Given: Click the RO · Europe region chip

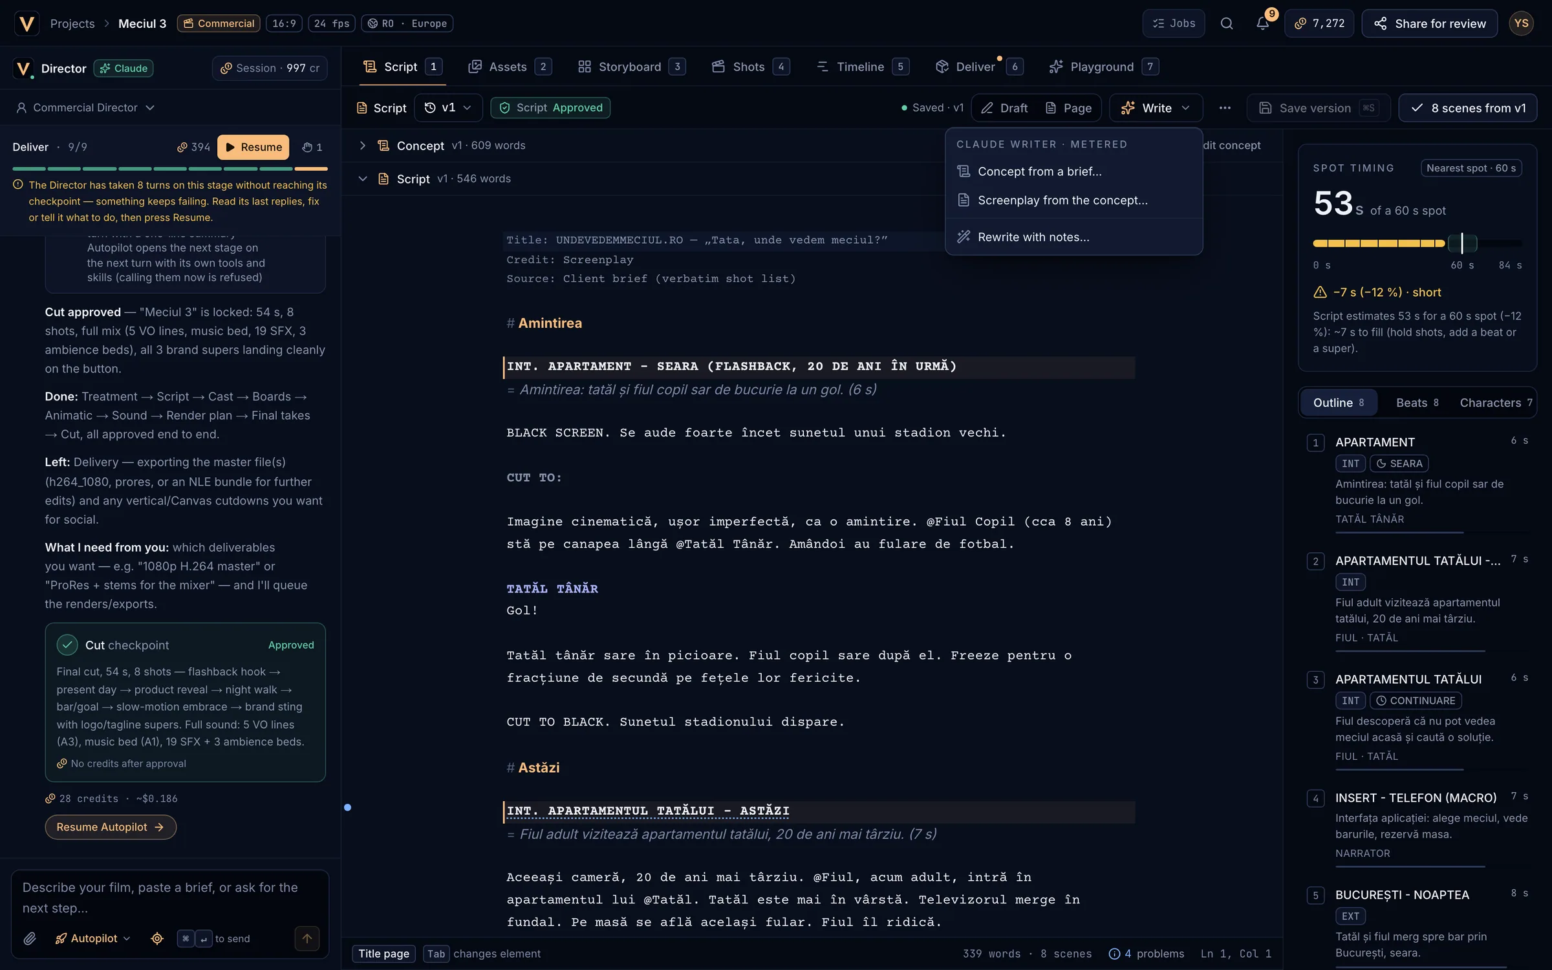Looking at the screenshot, I should [x=407, y=23].
